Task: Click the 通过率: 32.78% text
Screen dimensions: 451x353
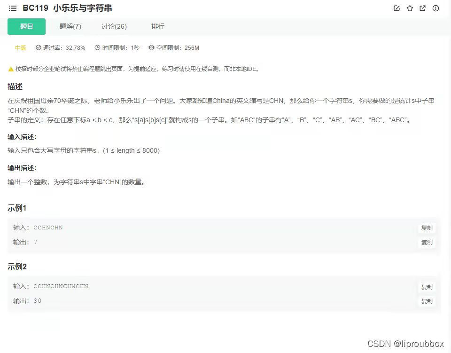Action: [x=64, y=48]
